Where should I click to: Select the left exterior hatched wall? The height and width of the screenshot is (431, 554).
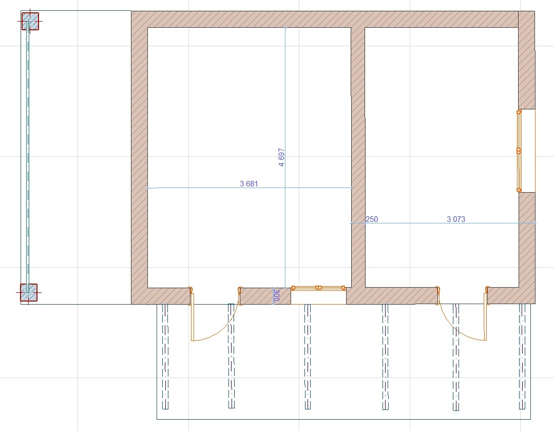point(139,157)
